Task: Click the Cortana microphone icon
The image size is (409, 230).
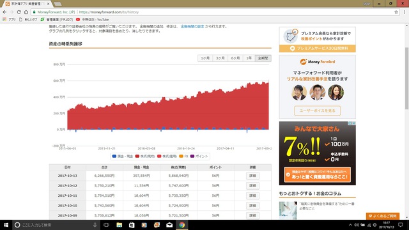Action: (95, 225)
